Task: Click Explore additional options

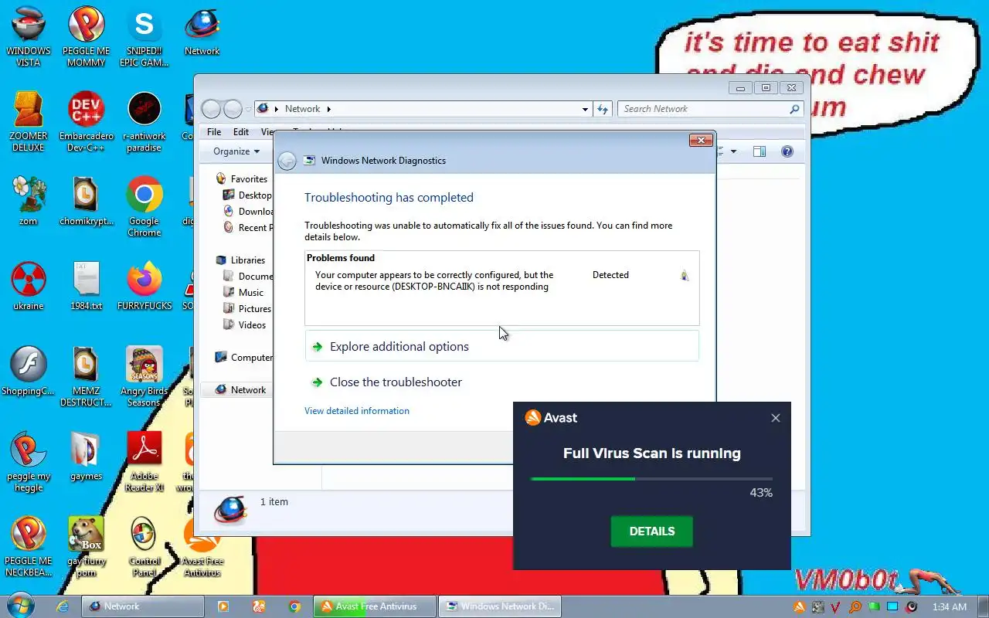Action: (x=501, y=346)
